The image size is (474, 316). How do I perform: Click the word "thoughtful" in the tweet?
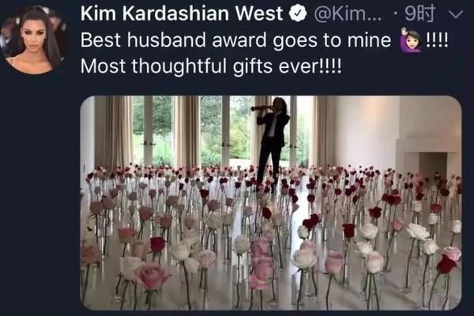[179, 66]
